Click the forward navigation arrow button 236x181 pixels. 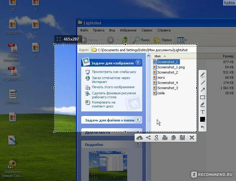click(110, 40)
